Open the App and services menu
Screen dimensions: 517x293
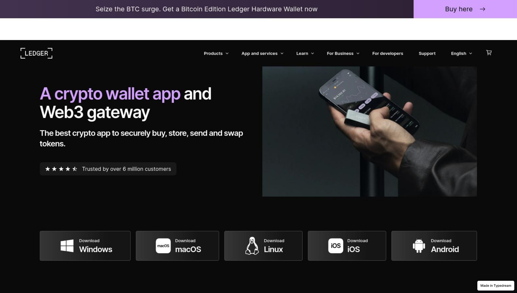pyautogui.click(x=259, y=54)
